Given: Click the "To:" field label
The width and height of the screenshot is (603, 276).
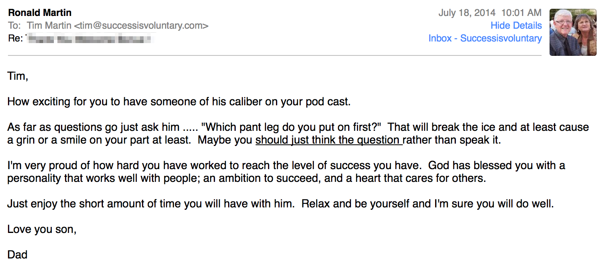Looking at the screenshot, I should [x=14, y=26].
